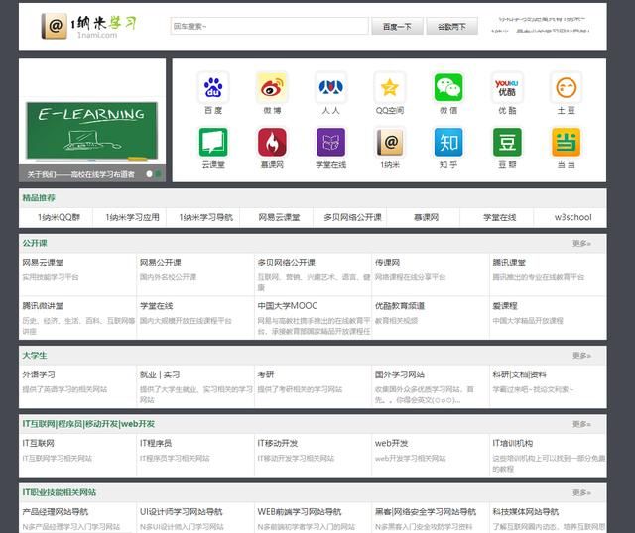The height and width of the screenshot is (533, 635).
Task: Open the Baidu (百度) icon
Action: 213,87
